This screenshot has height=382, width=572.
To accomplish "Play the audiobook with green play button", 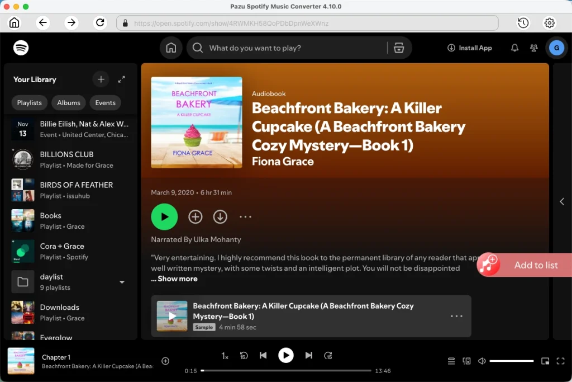I will (164, 216).
